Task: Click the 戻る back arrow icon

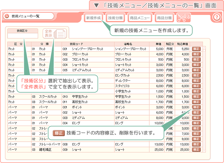Action: coord(184,17)
